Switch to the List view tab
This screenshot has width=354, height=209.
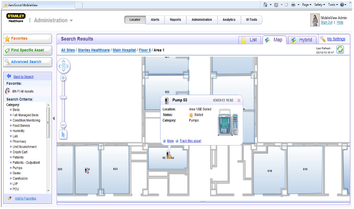[250, 40]
